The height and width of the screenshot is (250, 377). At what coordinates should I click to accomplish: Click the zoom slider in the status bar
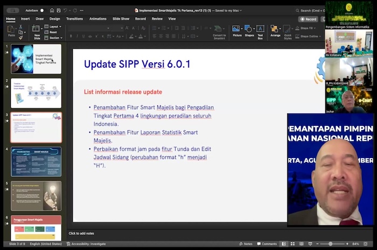click(x=330, y=244)
